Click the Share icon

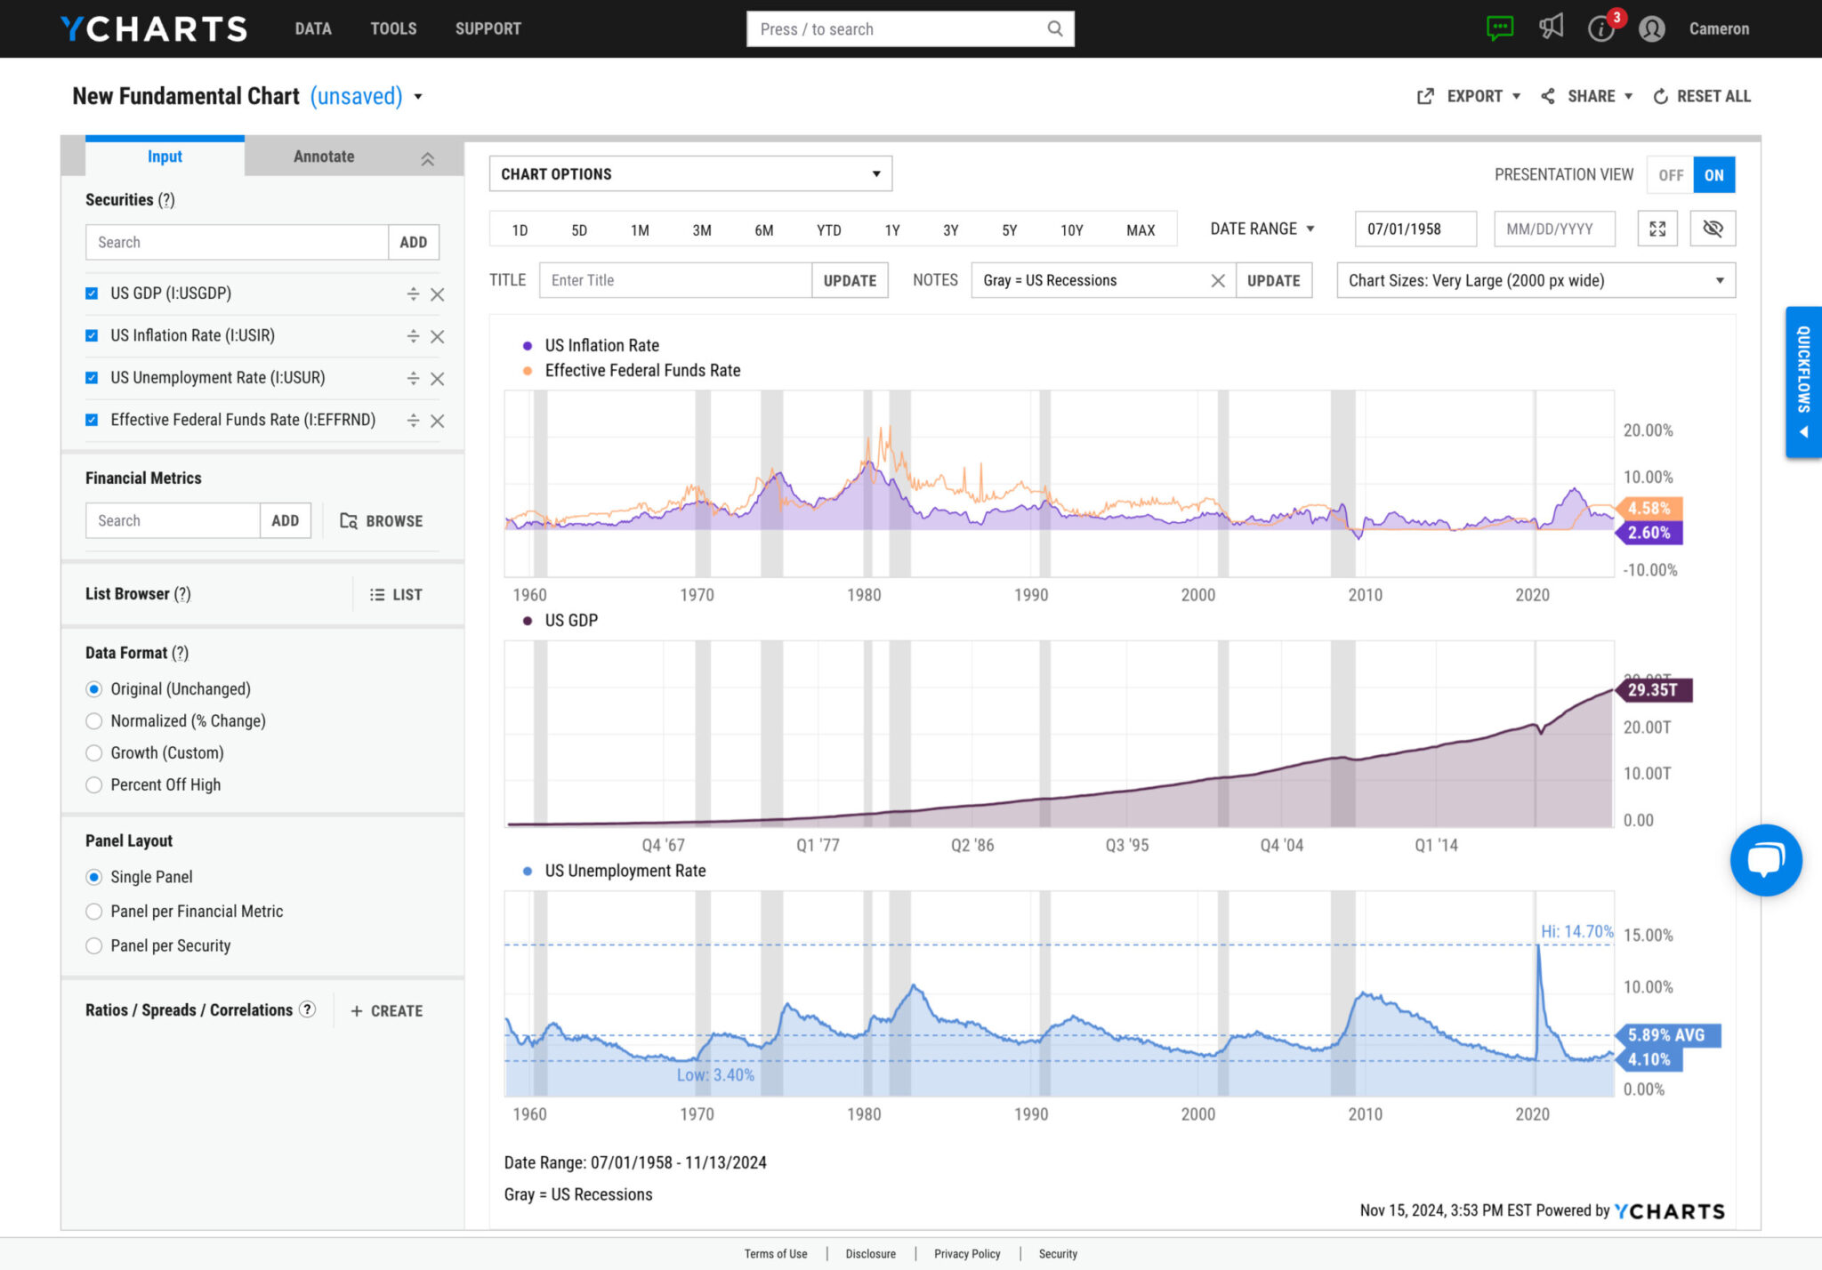coord(1546,95)
